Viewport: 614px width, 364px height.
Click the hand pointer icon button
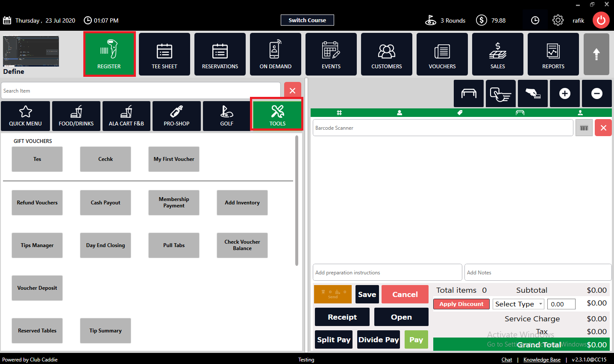point(501,93)
